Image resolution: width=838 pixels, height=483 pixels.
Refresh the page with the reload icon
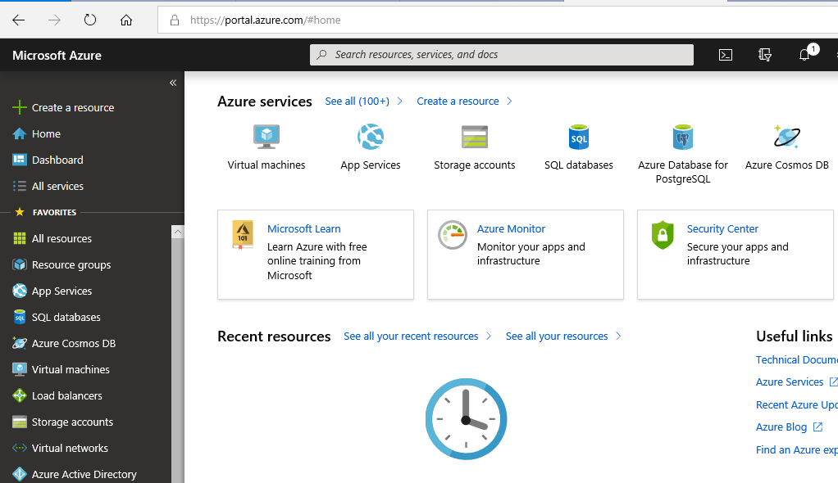tap(89, 20)
